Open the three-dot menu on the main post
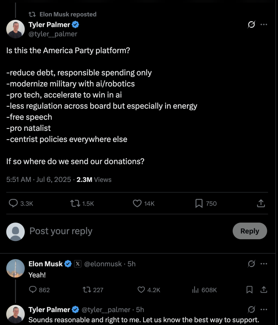Viewport: 278px width, 325px height. (x=264, y=25)
